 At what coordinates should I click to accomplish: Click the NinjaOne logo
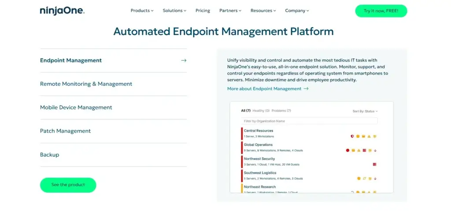tap(62, 11)
